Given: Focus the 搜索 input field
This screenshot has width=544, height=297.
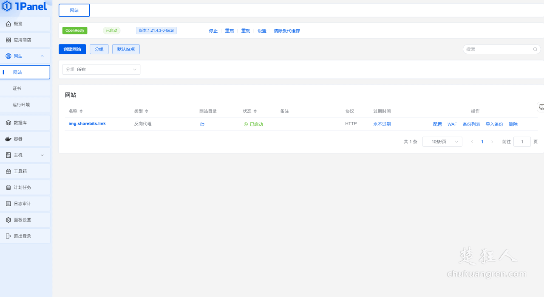Looking at the screenshot, I should click(497, 49).
